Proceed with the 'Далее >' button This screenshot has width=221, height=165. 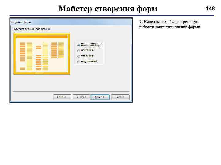point(100,97)
